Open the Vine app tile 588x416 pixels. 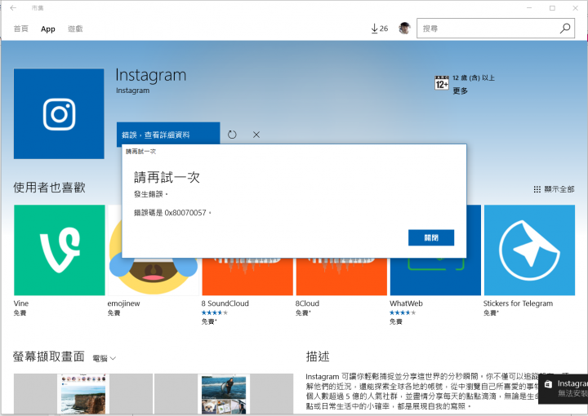60,250
